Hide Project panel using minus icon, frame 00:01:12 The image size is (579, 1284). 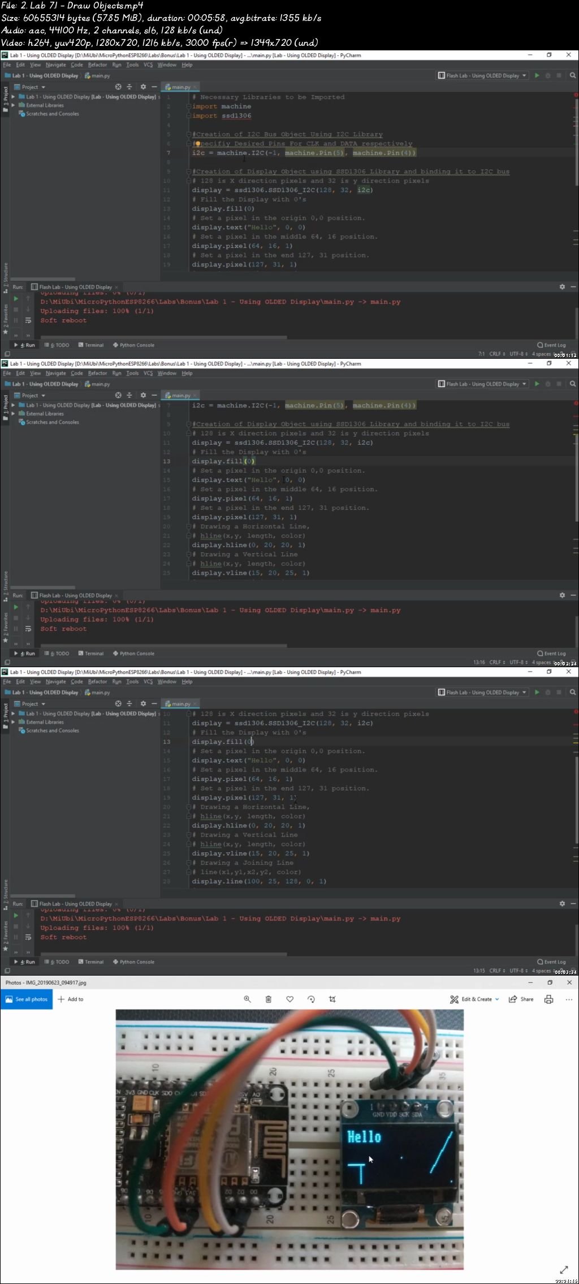(154, 87)
